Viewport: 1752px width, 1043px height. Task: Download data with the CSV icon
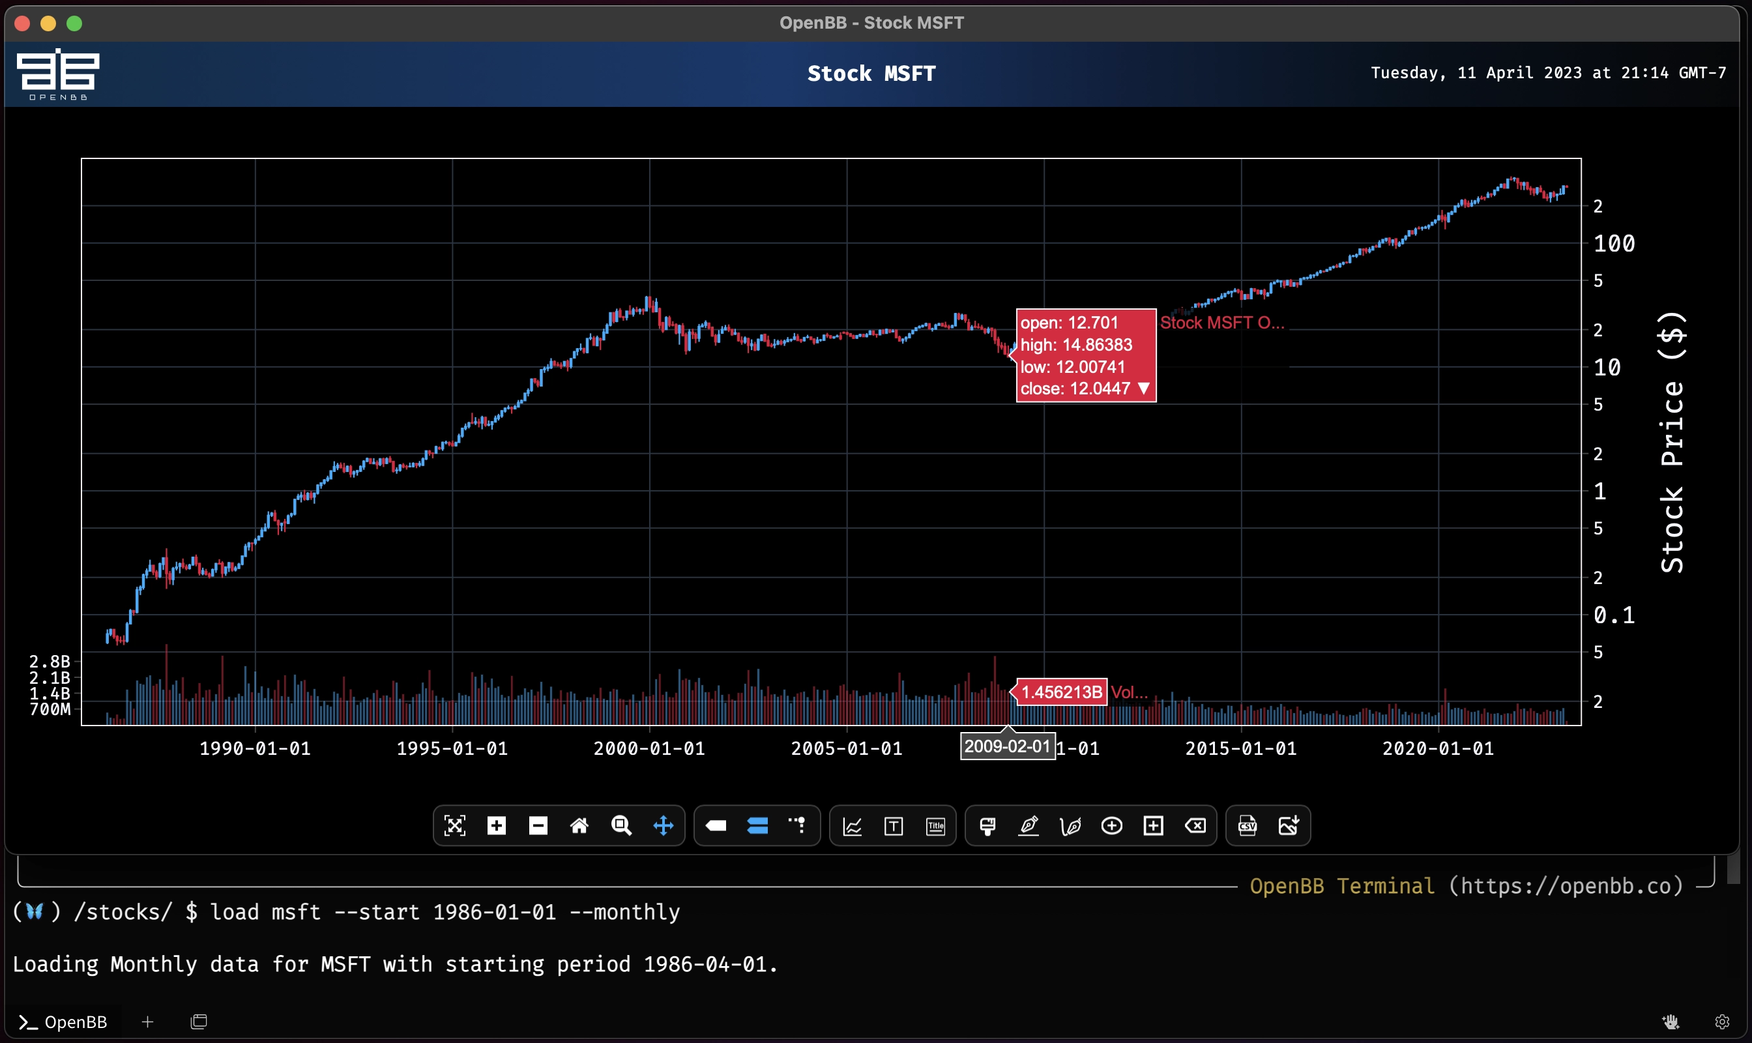pos(1248,825)
